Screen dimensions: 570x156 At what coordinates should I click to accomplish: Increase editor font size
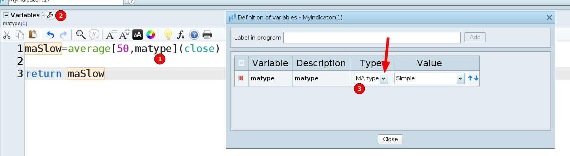coord(125,35)
